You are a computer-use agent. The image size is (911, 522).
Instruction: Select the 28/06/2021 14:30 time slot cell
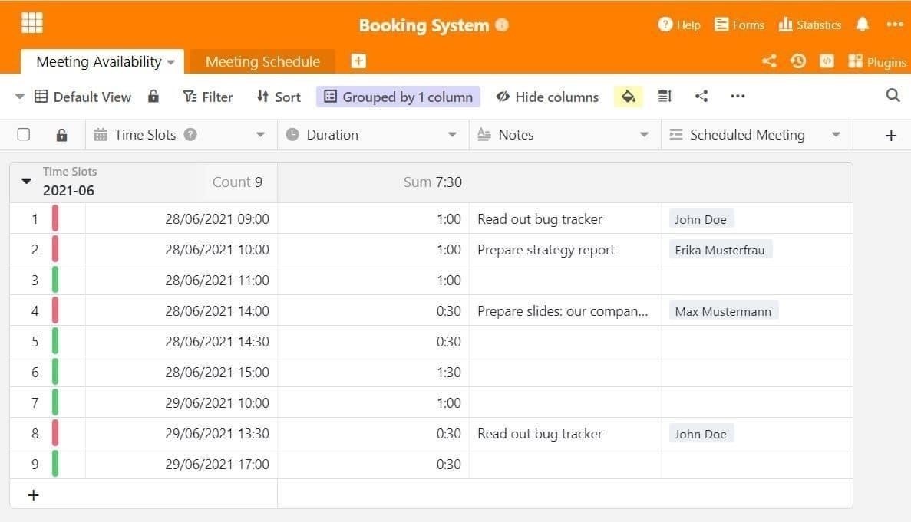[x=181, y=342]
